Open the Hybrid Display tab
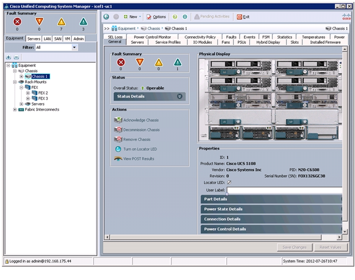 [268, 42]
